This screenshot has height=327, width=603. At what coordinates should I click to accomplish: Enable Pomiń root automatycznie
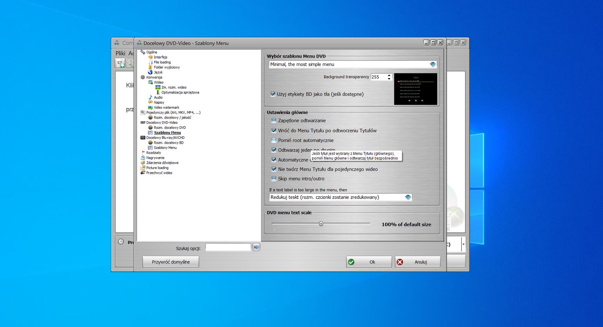(x=274, y=140)
